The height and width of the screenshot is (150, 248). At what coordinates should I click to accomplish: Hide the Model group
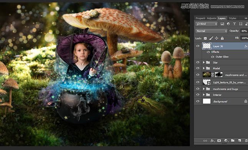[198, 68]
